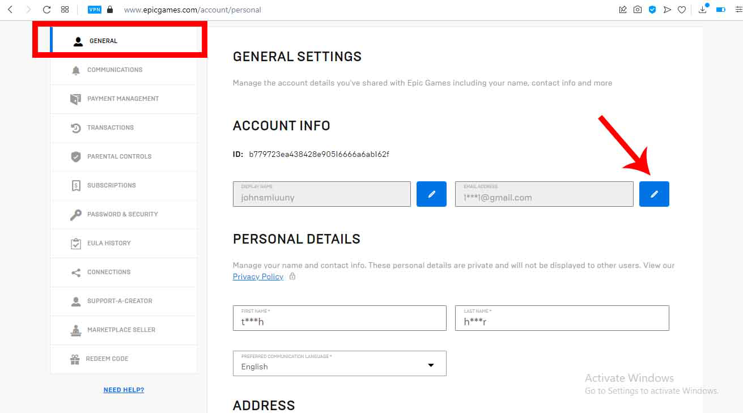This screenshot has width=743, height=413.
Task: Open the speed dial grid icon
Action: click(65, 10)
